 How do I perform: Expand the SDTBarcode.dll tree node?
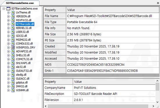point(8,24)
